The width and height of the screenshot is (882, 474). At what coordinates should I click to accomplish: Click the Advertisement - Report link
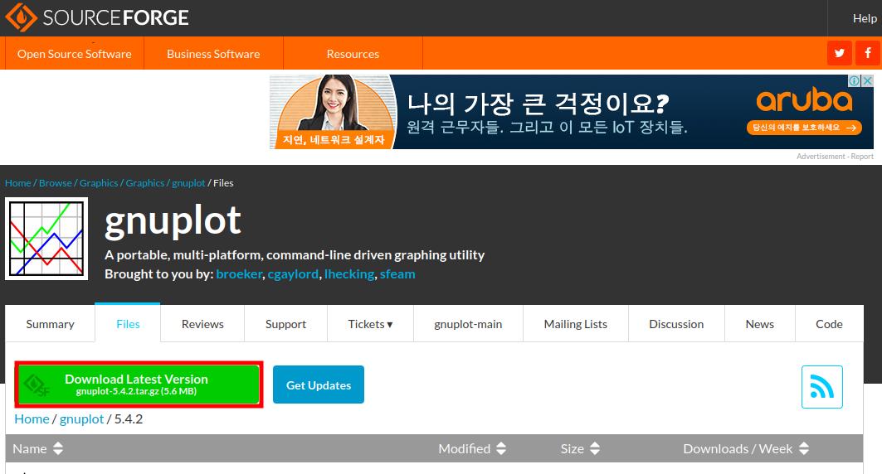(835, 157)
